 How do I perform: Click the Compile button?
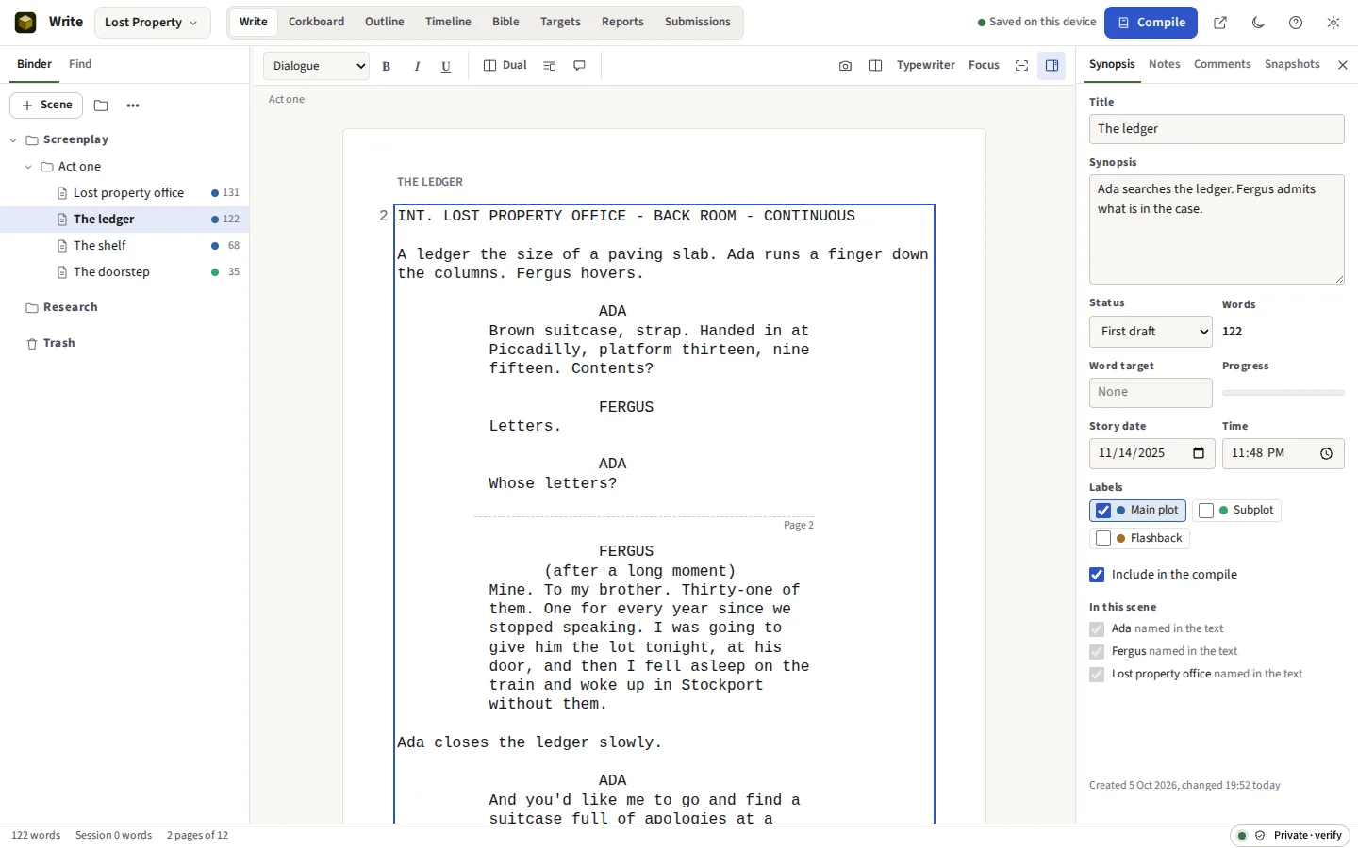click(x=1151, y=23)
